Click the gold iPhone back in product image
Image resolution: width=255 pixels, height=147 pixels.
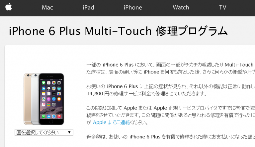[27, 99]
